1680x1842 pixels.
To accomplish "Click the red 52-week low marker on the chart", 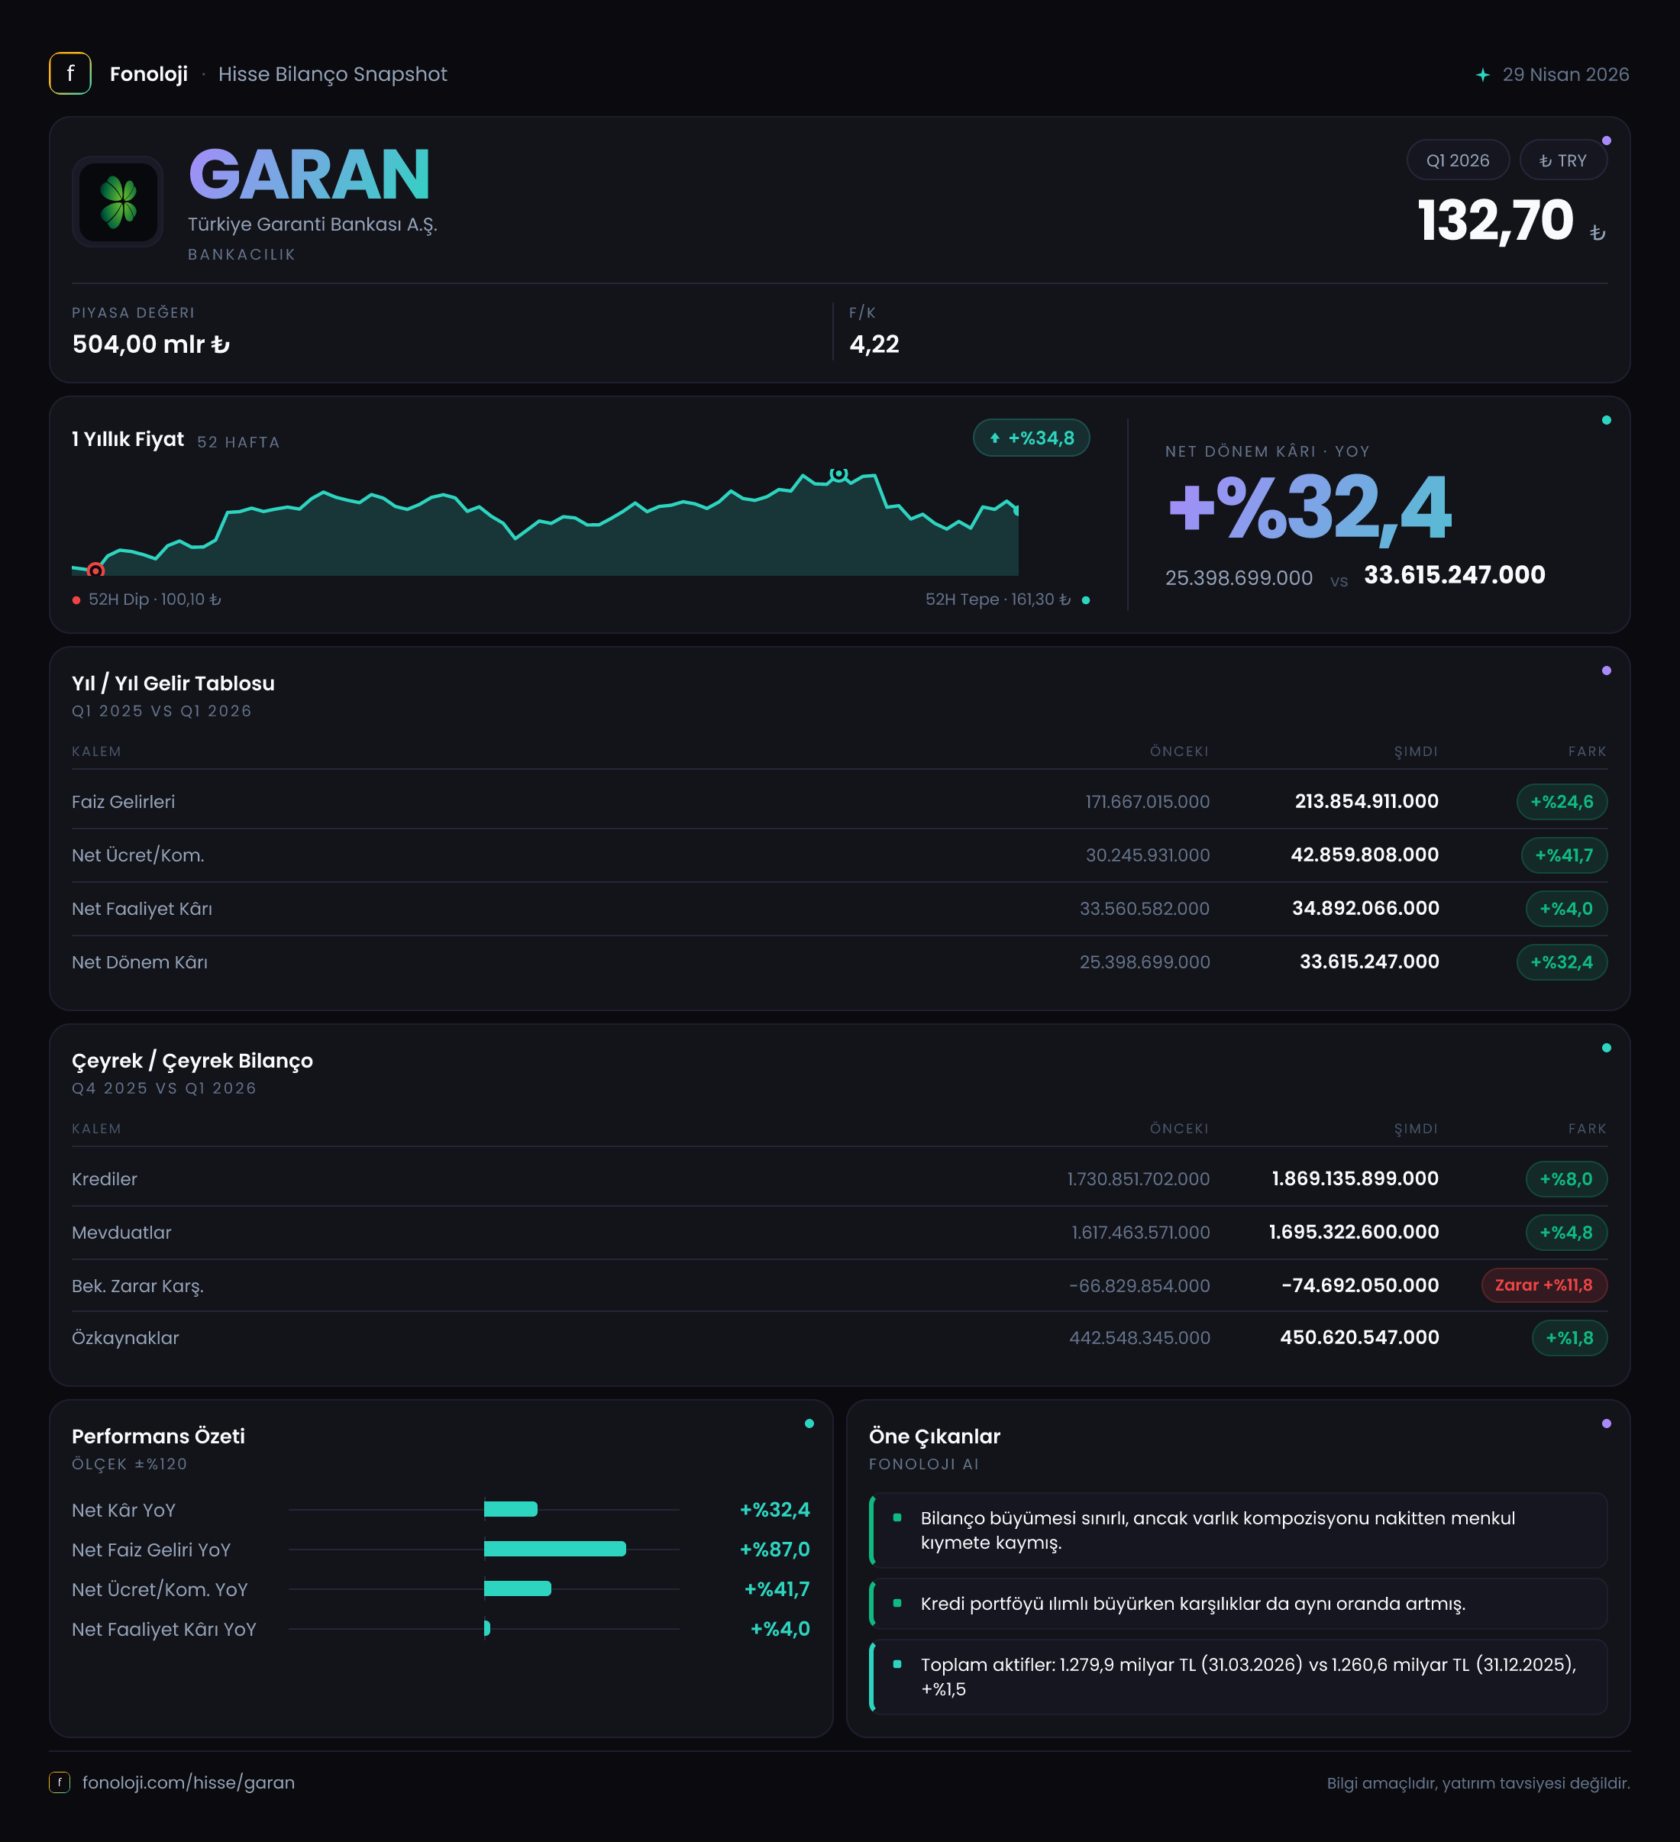I will (95, 570).
